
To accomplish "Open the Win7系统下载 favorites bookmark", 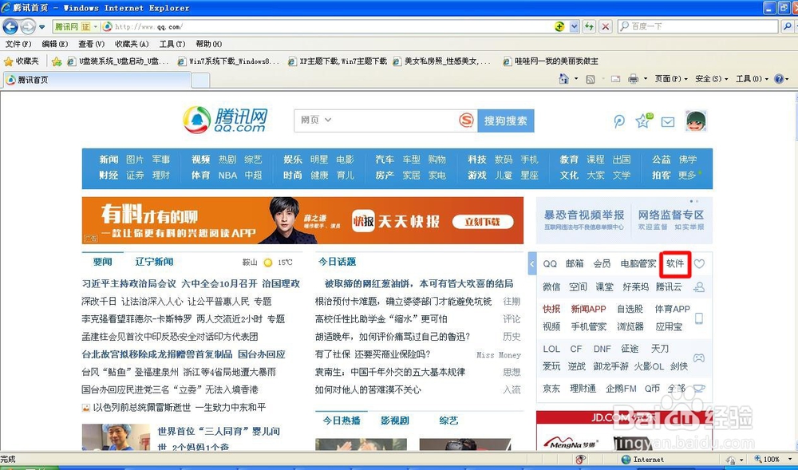I will 228,61.
